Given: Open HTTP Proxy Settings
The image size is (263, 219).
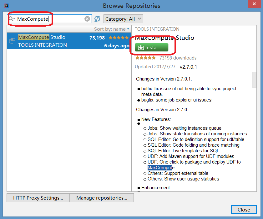Looking at the screenshot, I should coord(38,198).
